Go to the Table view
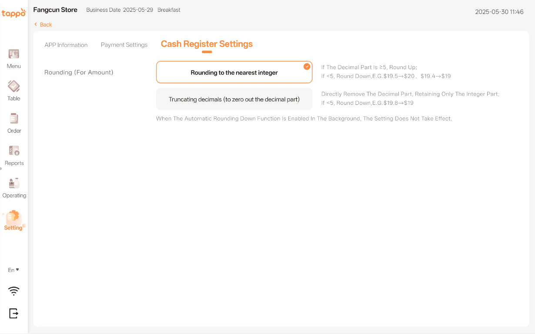 (x=13, y=91)
